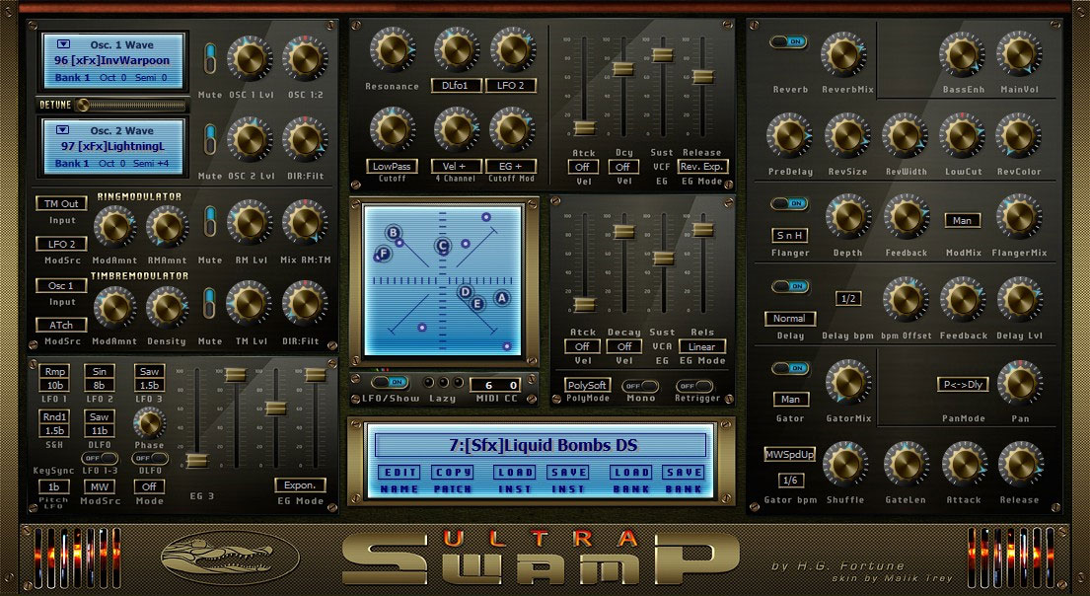Viewport: 1090px width, 596px height.
Task: Toggle the LFO/Show ON switch
Action: click(390, 383)
